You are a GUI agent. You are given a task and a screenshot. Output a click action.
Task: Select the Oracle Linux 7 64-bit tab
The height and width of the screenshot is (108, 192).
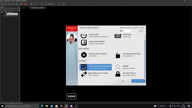37,8
